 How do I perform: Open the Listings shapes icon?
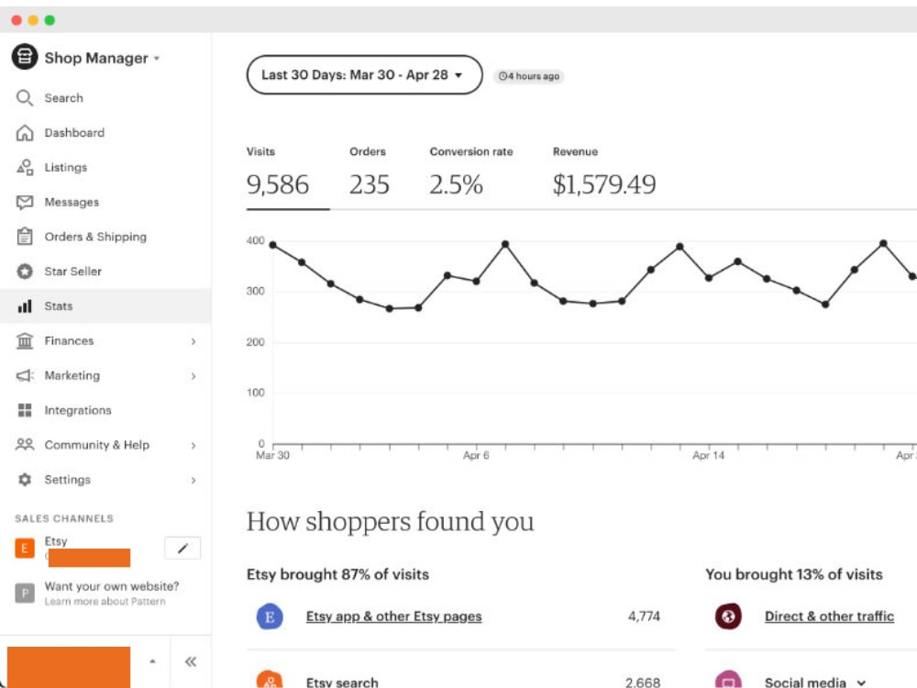pos(24,167)
